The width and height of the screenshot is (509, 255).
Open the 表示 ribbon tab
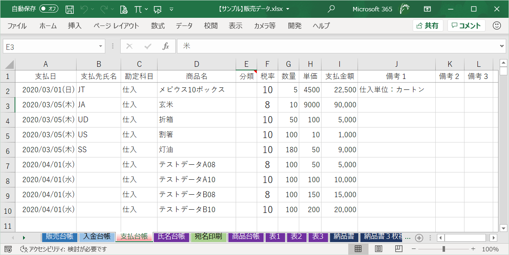coord(235,26)
